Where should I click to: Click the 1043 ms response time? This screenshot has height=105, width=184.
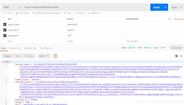pos(147,48)
